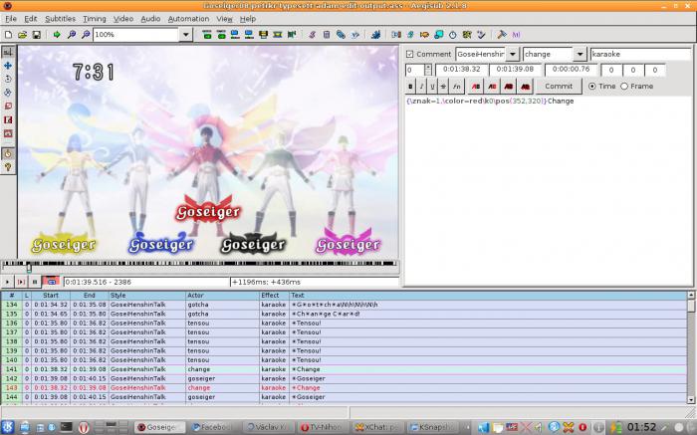Open a subtitles file via folder icon
This screenshot has width=697, height=435.
pyautogui.click(x=22, y=34)
